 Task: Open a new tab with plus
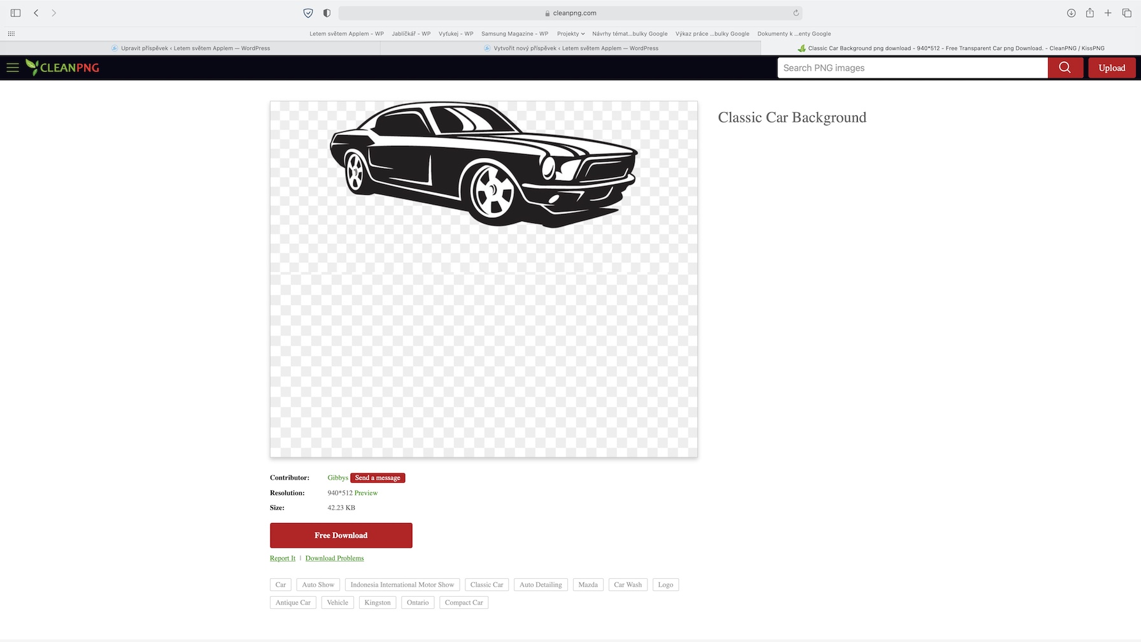[x=1108, y=13]
